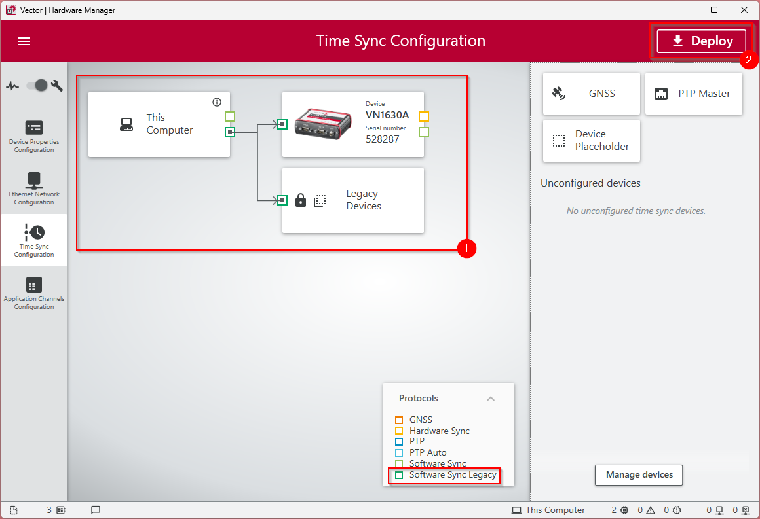The width and height of the screenshot is (760, 519).
Task: Click the yellow Hardware Sync port on VN1630A
Action: [x=424, y=116]
